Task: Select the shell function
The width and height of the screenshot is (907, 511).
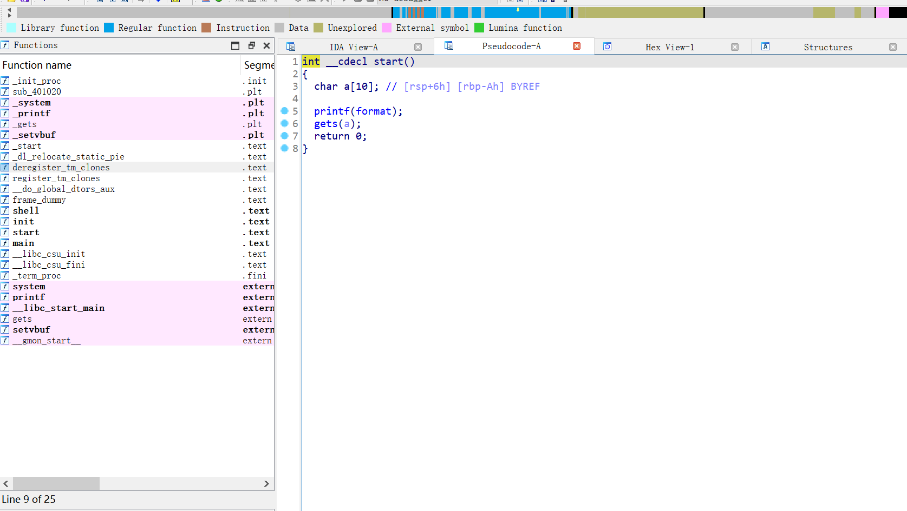Action: [137, 210]
